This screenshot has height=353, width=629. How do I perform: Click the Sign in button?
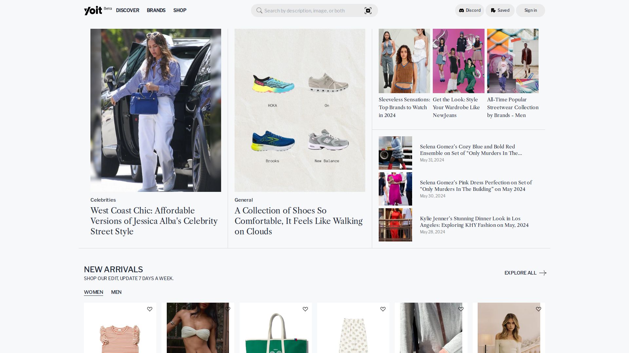point(530,10)
